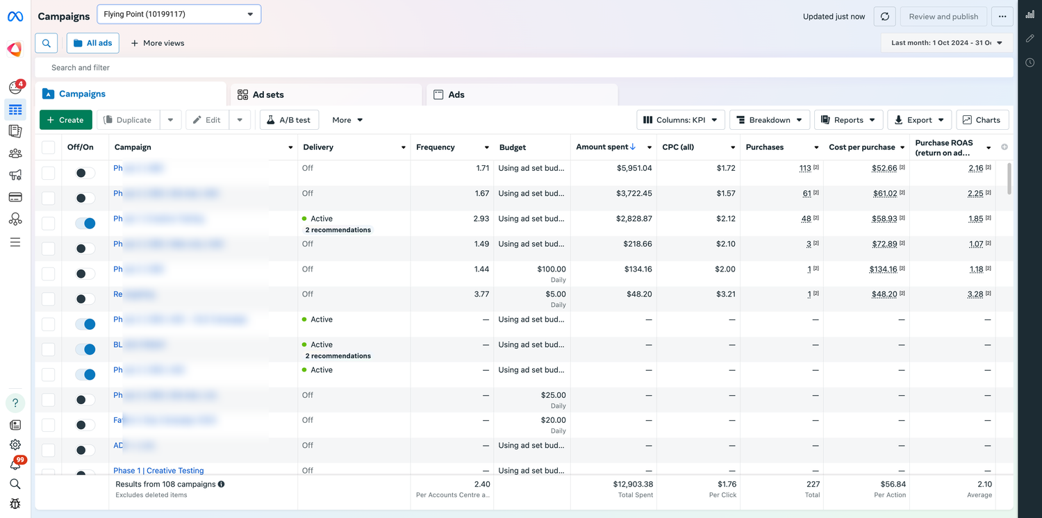This screenshot has height=518, width=1042.
Task: Click info icon beside Results from 108 campaigns
Action: point(222,484)
